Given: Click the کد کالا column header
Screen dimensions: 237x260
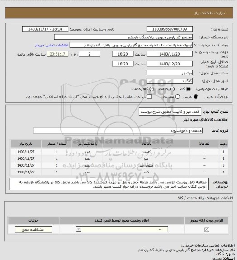Looking at the screenshot, I should [x=204, y=144].
